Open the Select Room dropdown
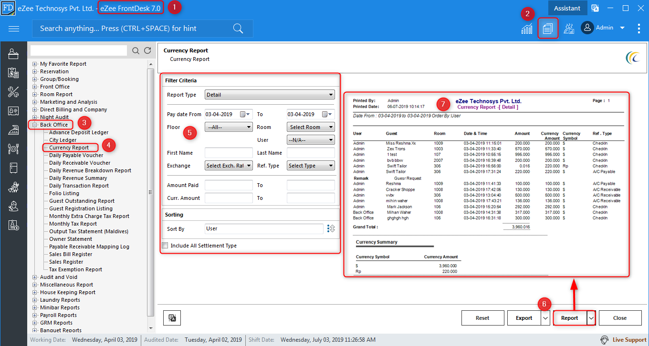The width and height of the screenshot is (649, 346). 311,127
